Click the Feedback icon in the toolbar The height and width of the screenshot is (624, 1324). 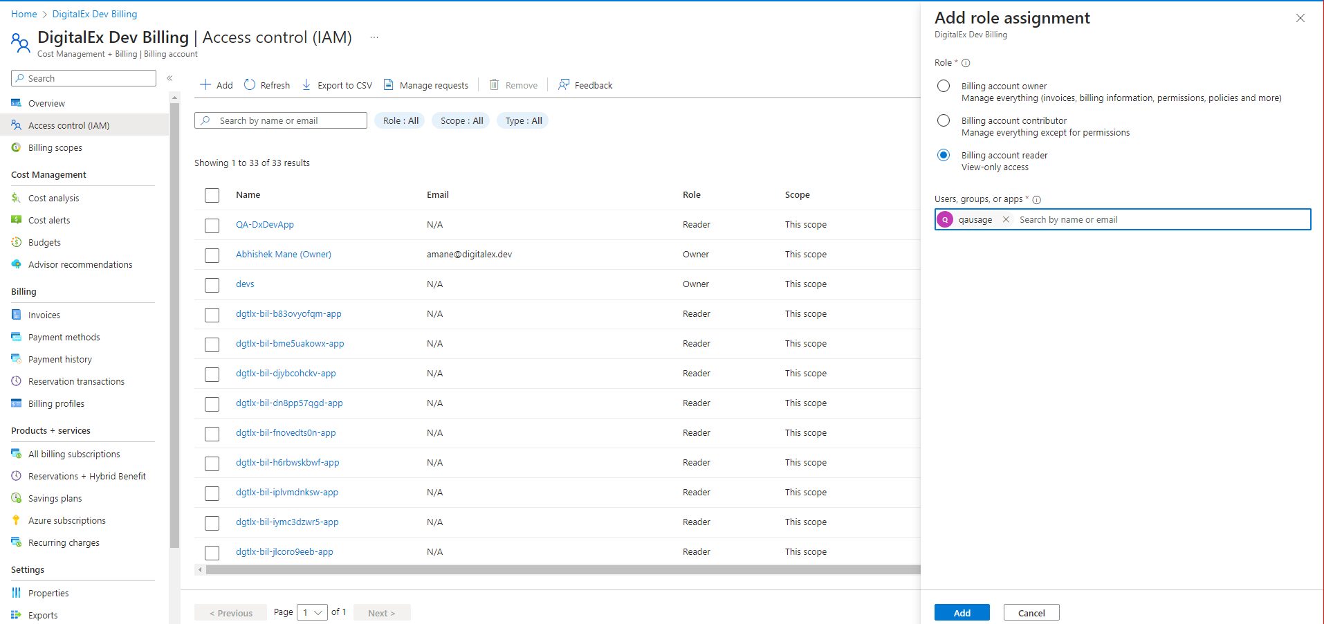tap(564, 84)
